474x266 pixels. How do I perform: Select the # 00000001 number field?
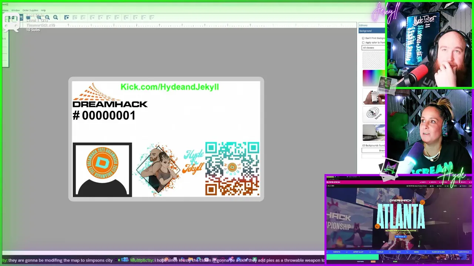104,116
